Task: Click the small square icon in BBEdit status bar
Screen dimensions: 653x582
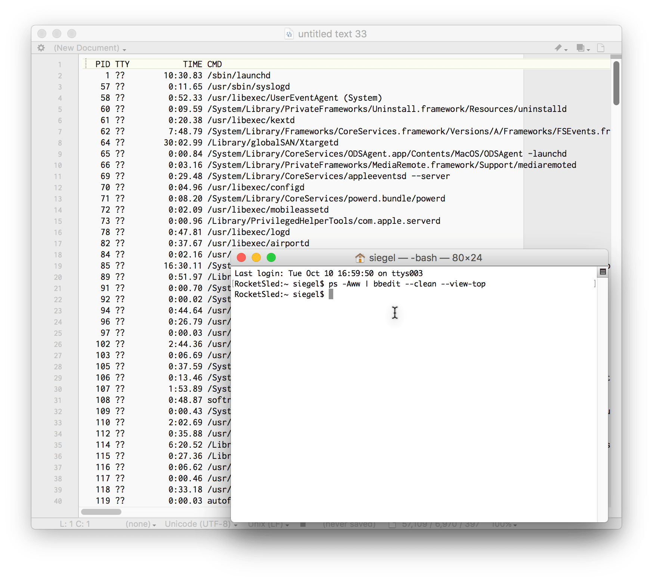Action: tap(303, 525)
